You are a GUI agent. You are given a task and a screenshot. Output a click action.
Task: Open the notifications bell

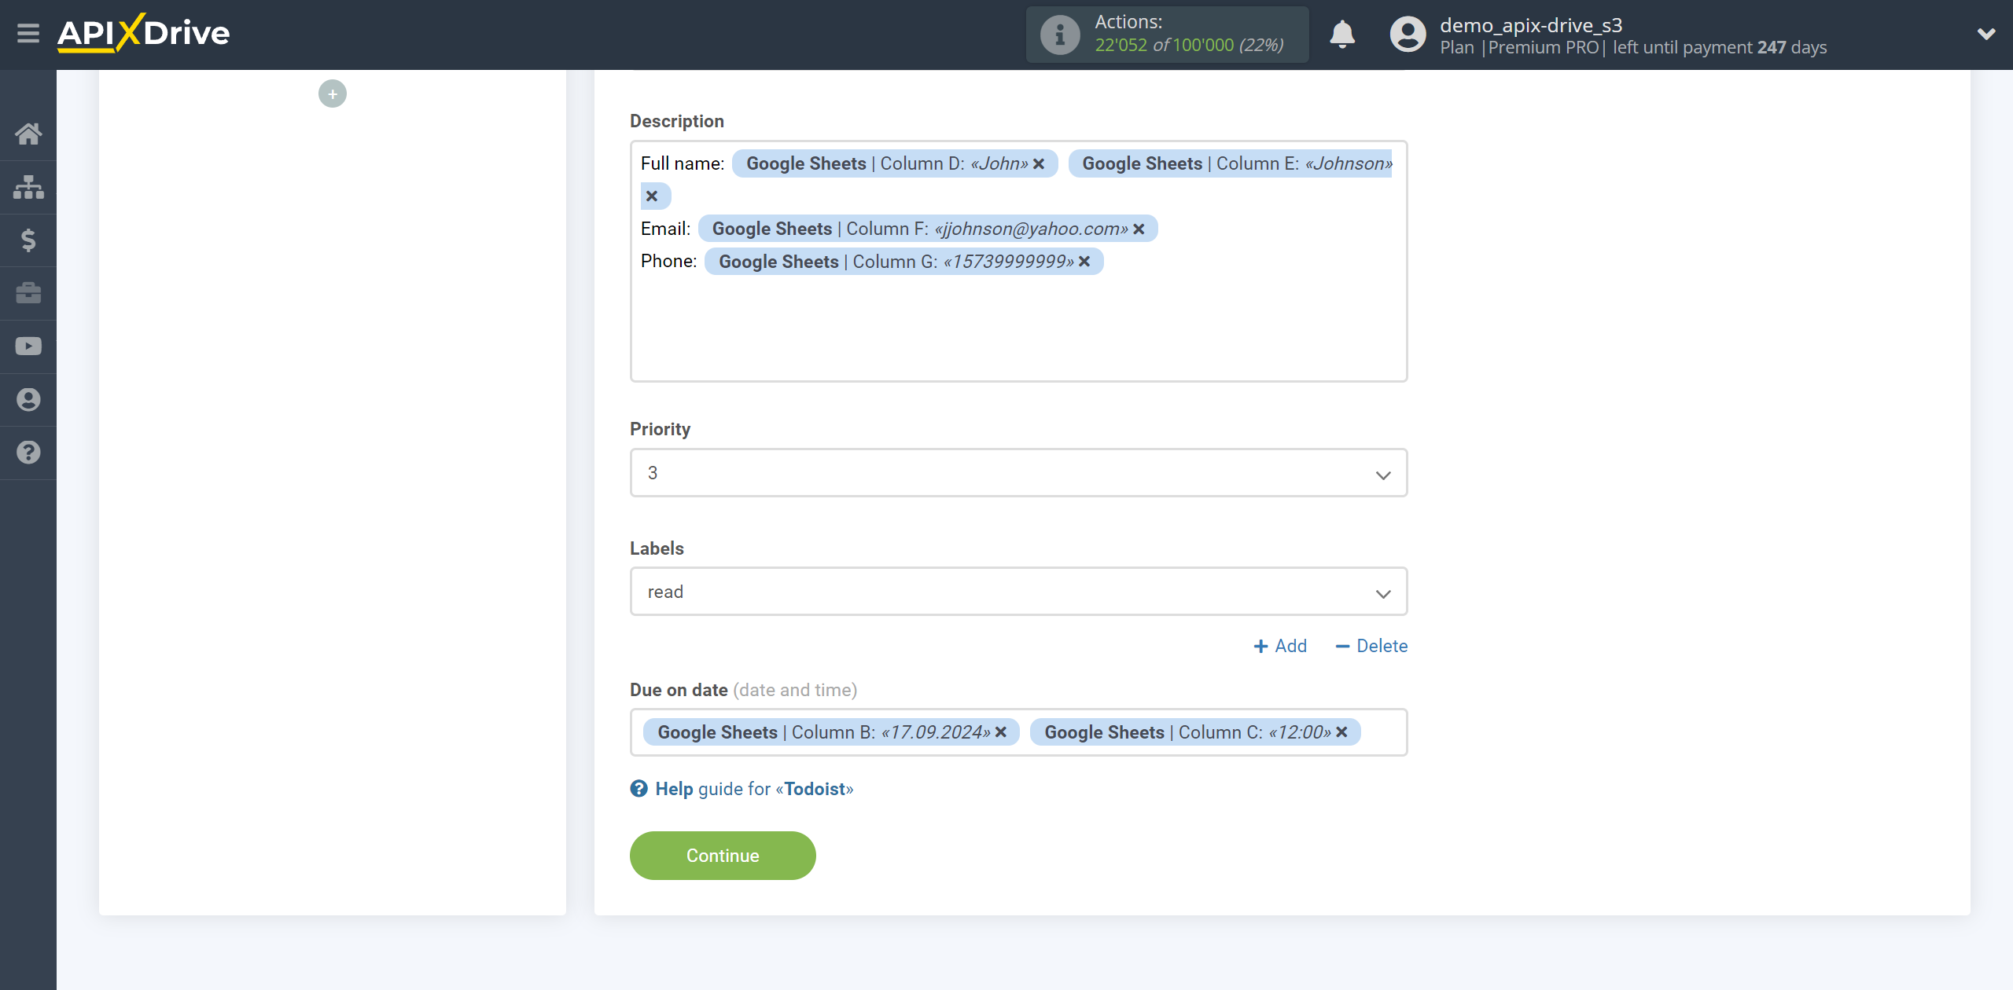1342,35
